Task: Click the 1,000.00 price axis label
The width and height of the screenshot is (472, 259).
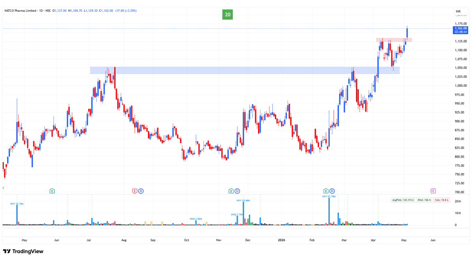Action: click(461, 86)
